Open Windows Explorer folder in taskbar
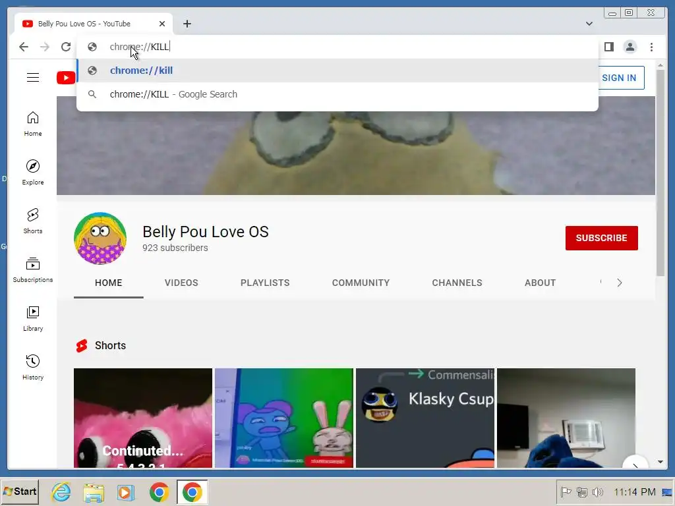The image size is (675, 506). tap(94, 492)
